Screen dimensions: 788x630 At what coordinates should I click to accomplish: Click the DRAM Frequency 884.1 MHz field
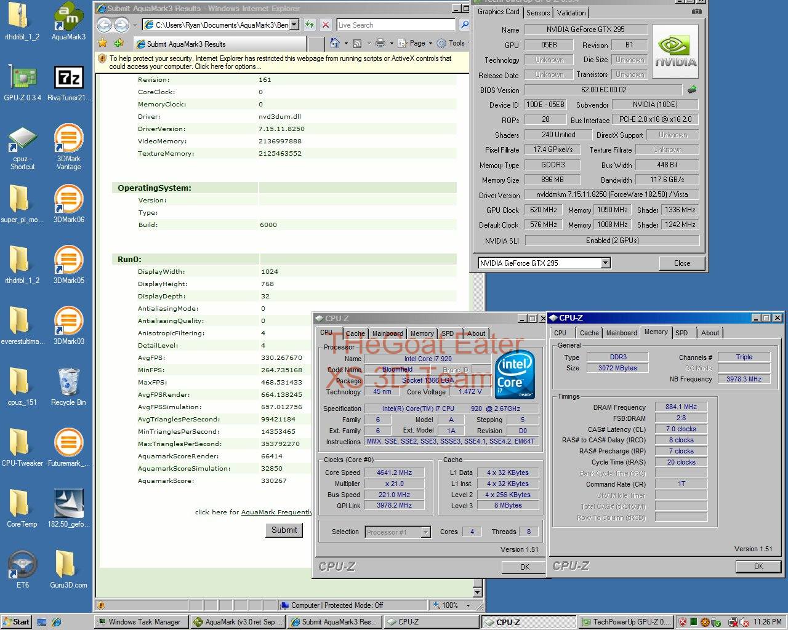[681, 407]
